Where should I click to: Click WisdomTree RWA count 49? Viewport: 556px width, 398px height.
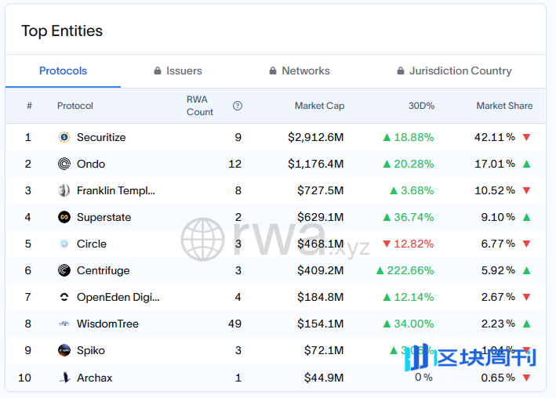point(234,324)
